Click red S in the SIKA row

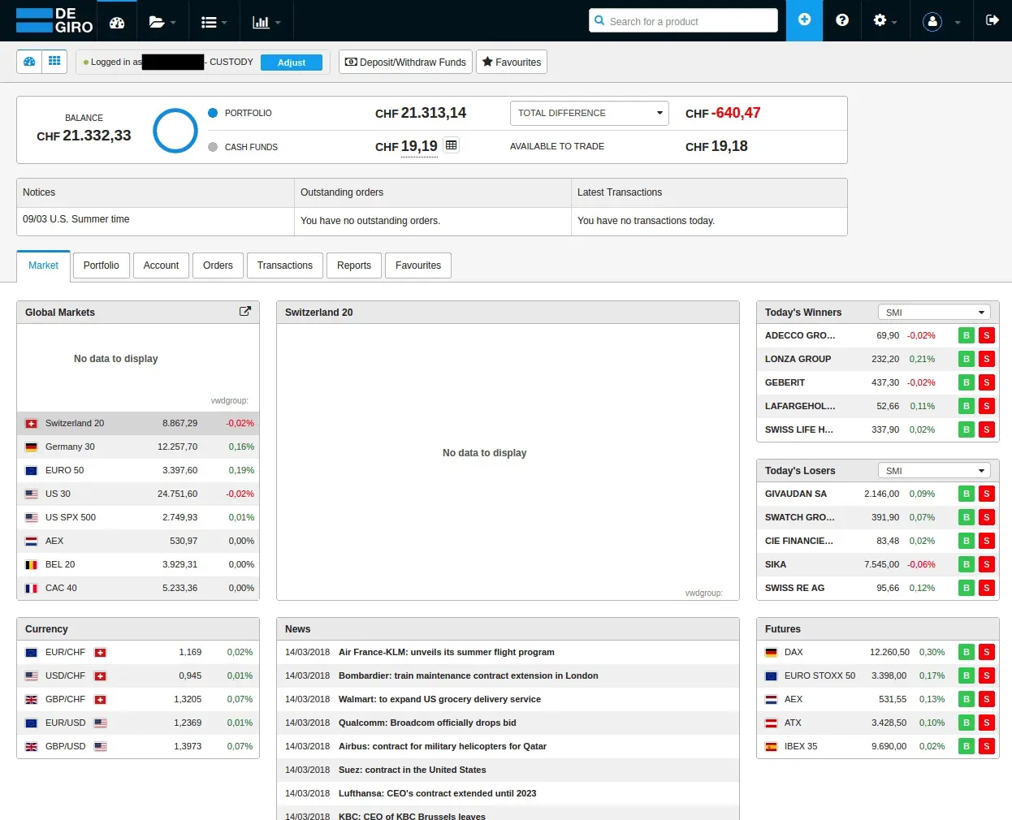click(987, 564)
